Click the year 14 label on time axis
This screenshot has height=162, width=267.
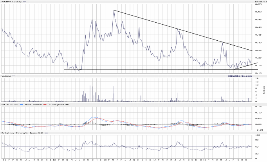tap(154, 160)
